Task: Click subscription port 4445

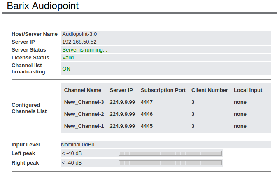Action: coord(147,126)
